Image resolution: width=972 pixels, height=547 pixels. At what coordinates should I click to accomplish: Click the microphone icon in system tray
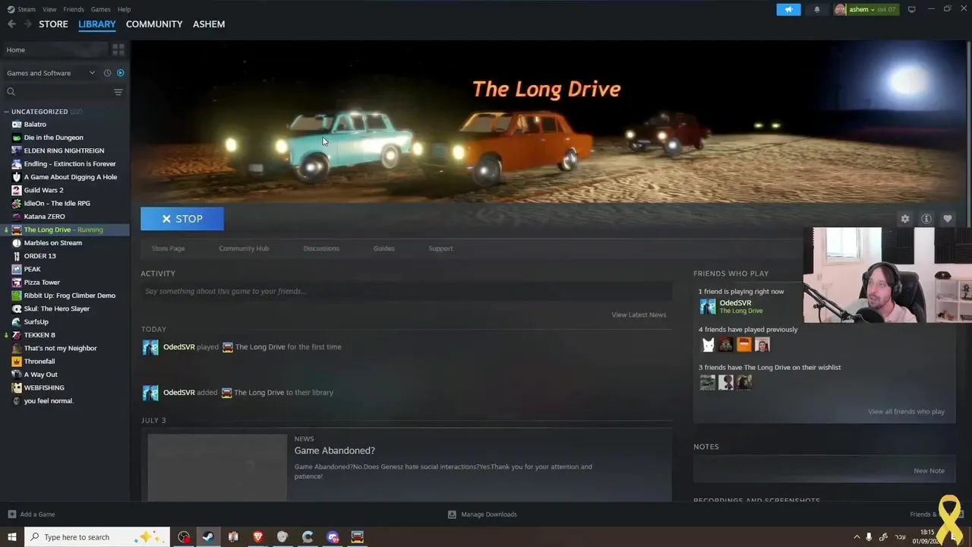(869, 537)
